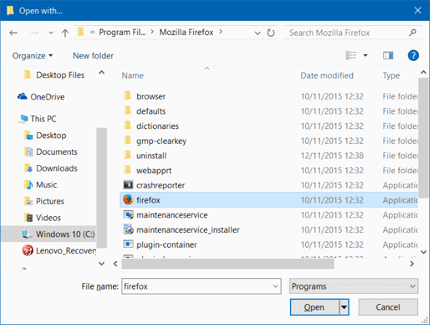Image resolution: width=430 pixels, height=325 pixels.
Task: Open recent locations dropdown arrow
Action: point(51,33)
